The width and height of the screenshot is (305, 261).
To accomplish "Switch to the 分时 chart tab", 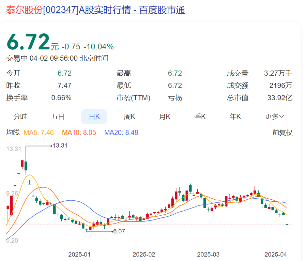I will [20, 117].
